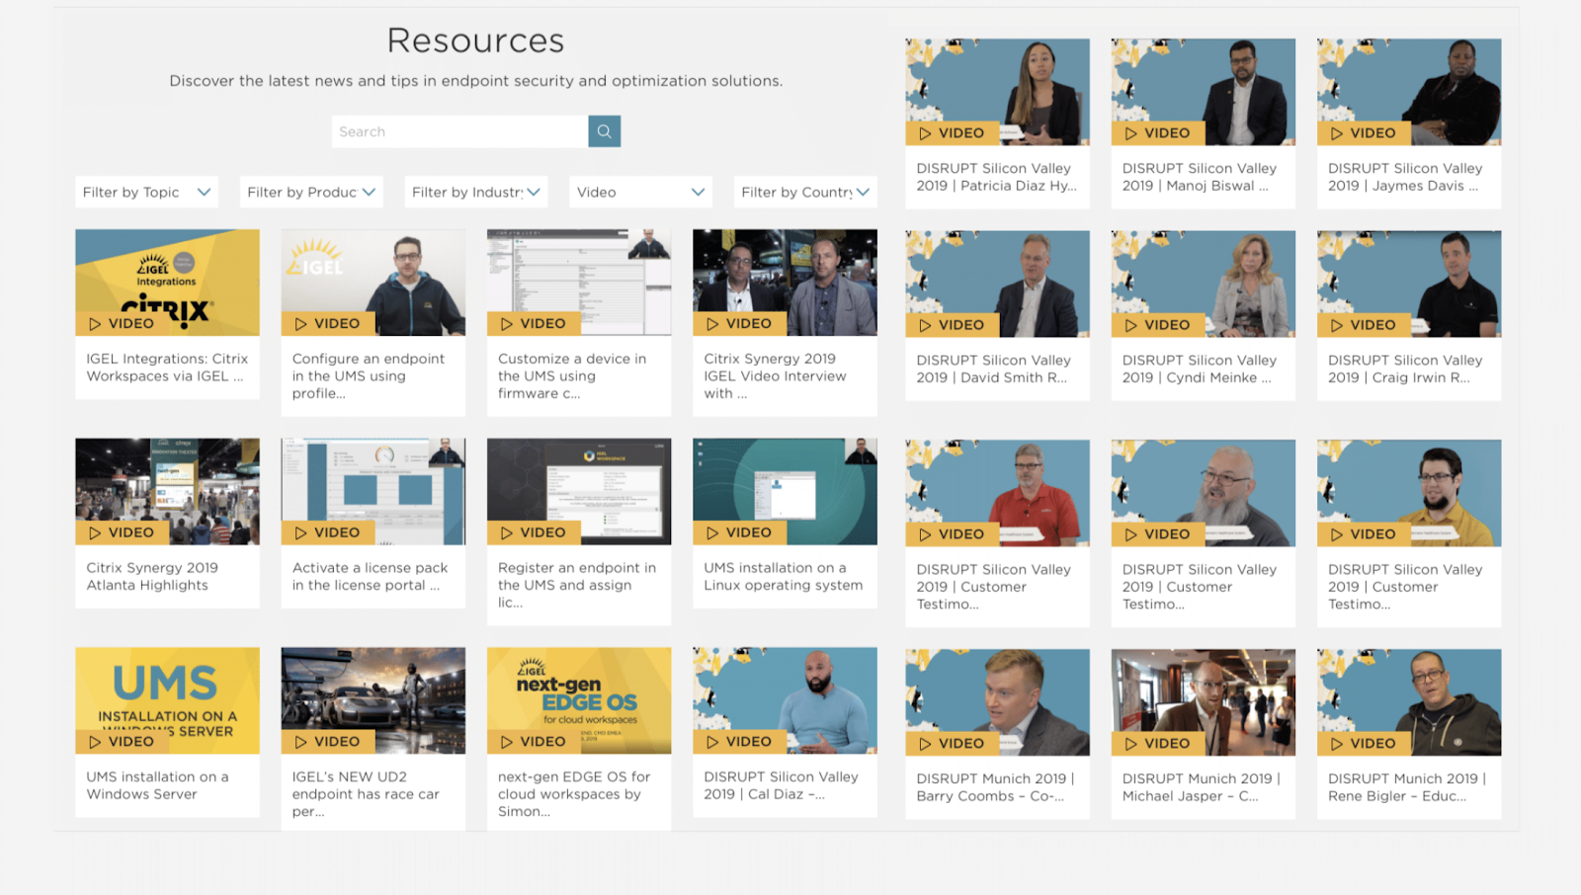Open the David Smith video title link
1581x895 pixels.
pos(994,369)
